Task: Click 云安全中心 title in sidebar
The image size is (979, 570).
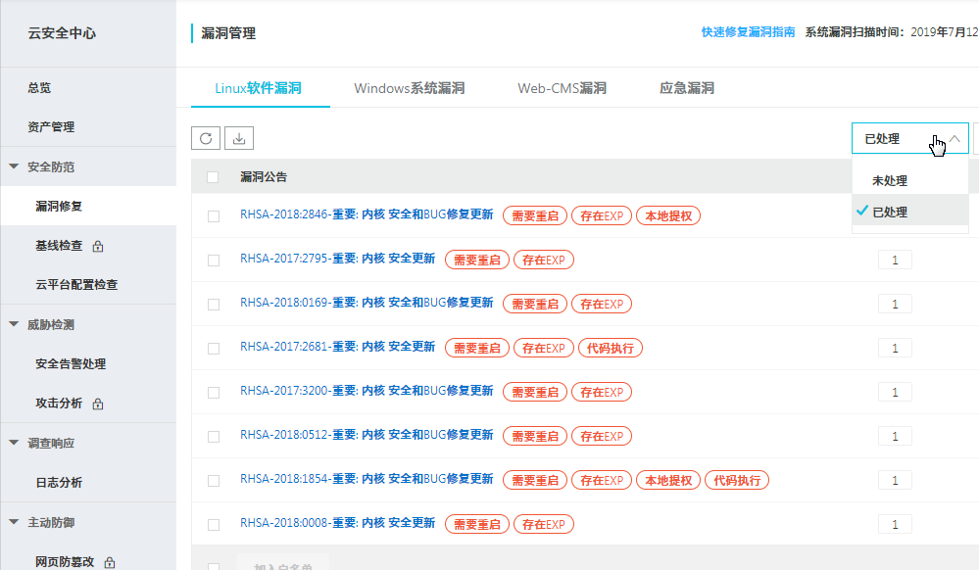Action: tap(62, 33)
